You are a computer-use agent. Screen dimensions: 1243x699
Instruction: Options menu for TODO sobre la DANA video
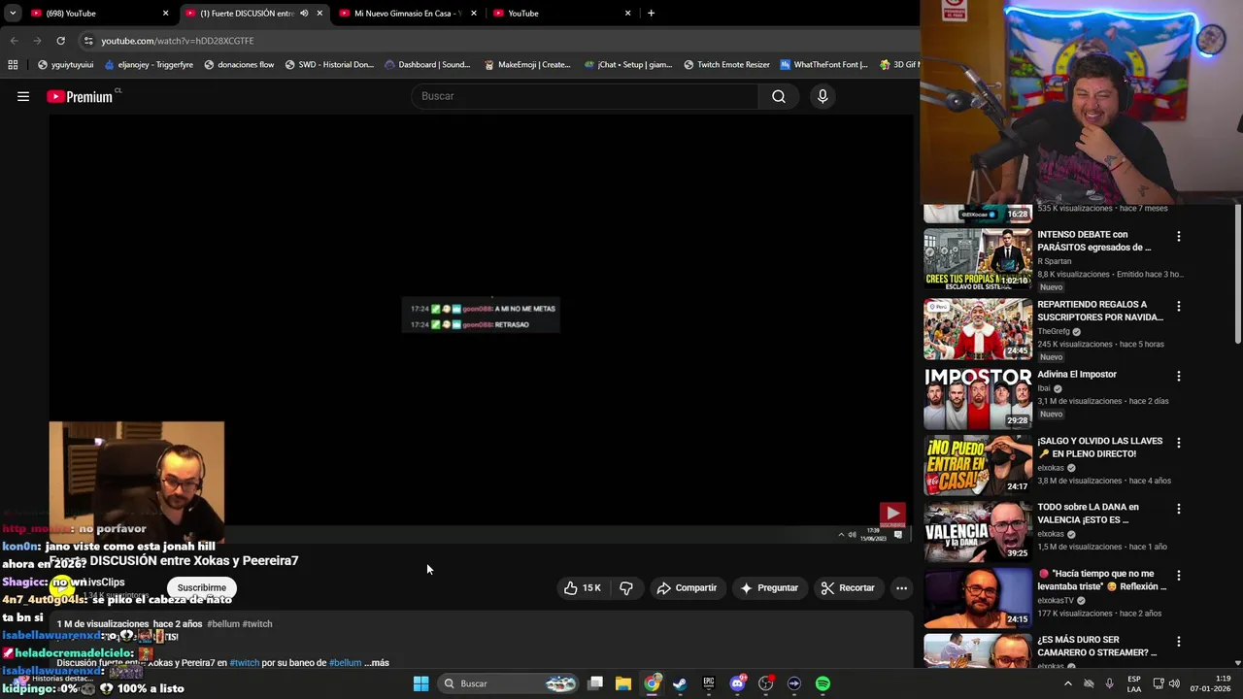(1179, 509)
